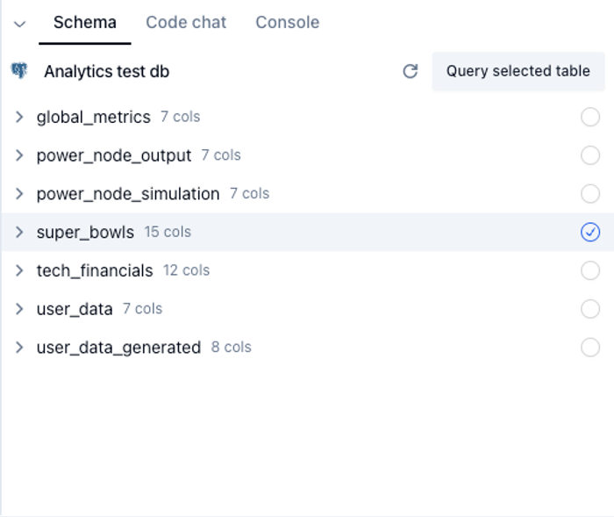Select the power_node_output radio button
The width and height of the screenshot is (614, 517).
coord(590,155)
